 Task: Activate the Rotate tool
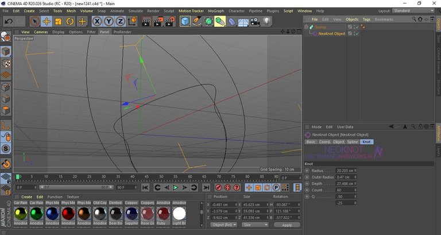pos(70,21)
